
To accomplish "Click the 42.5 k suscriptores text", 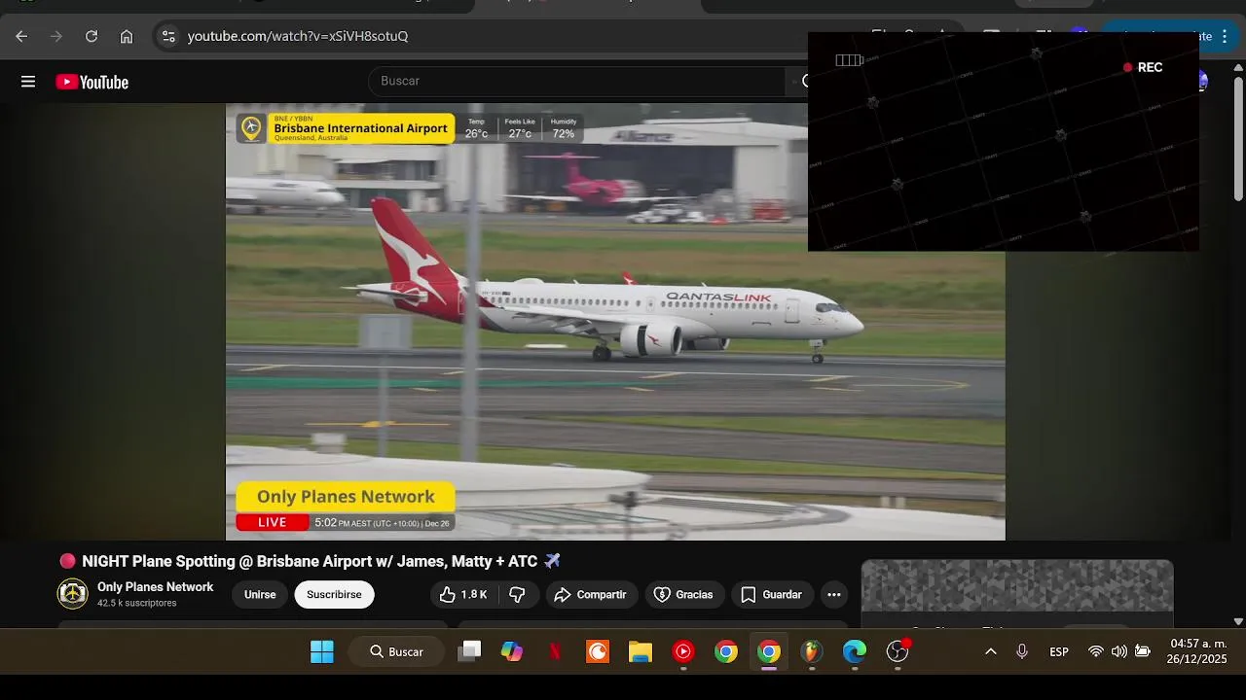I will 137,603.
